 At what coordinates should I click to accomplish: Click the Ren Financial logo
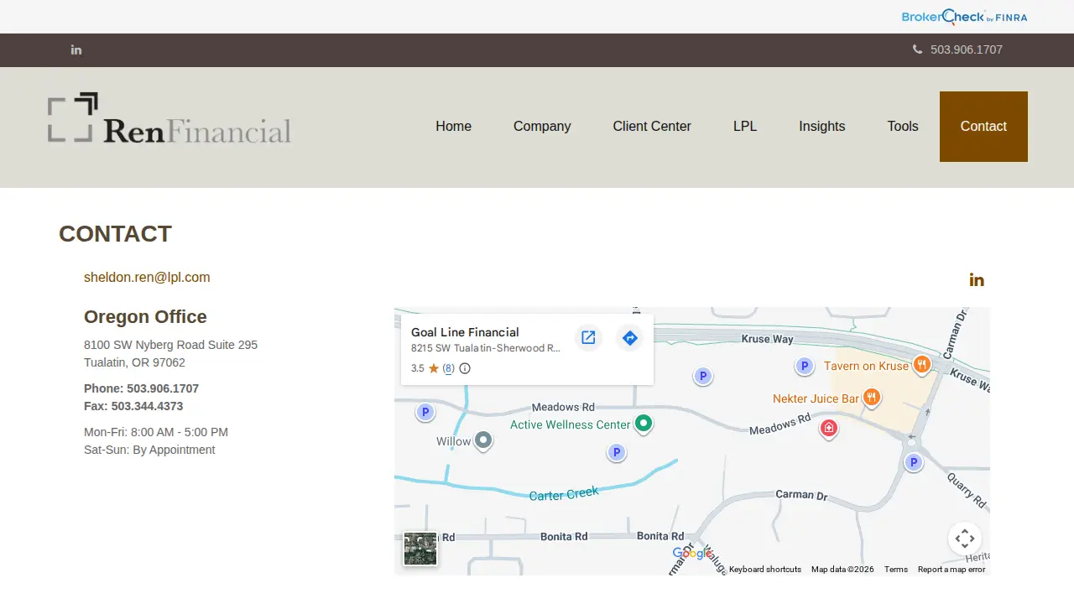[169, 118]
